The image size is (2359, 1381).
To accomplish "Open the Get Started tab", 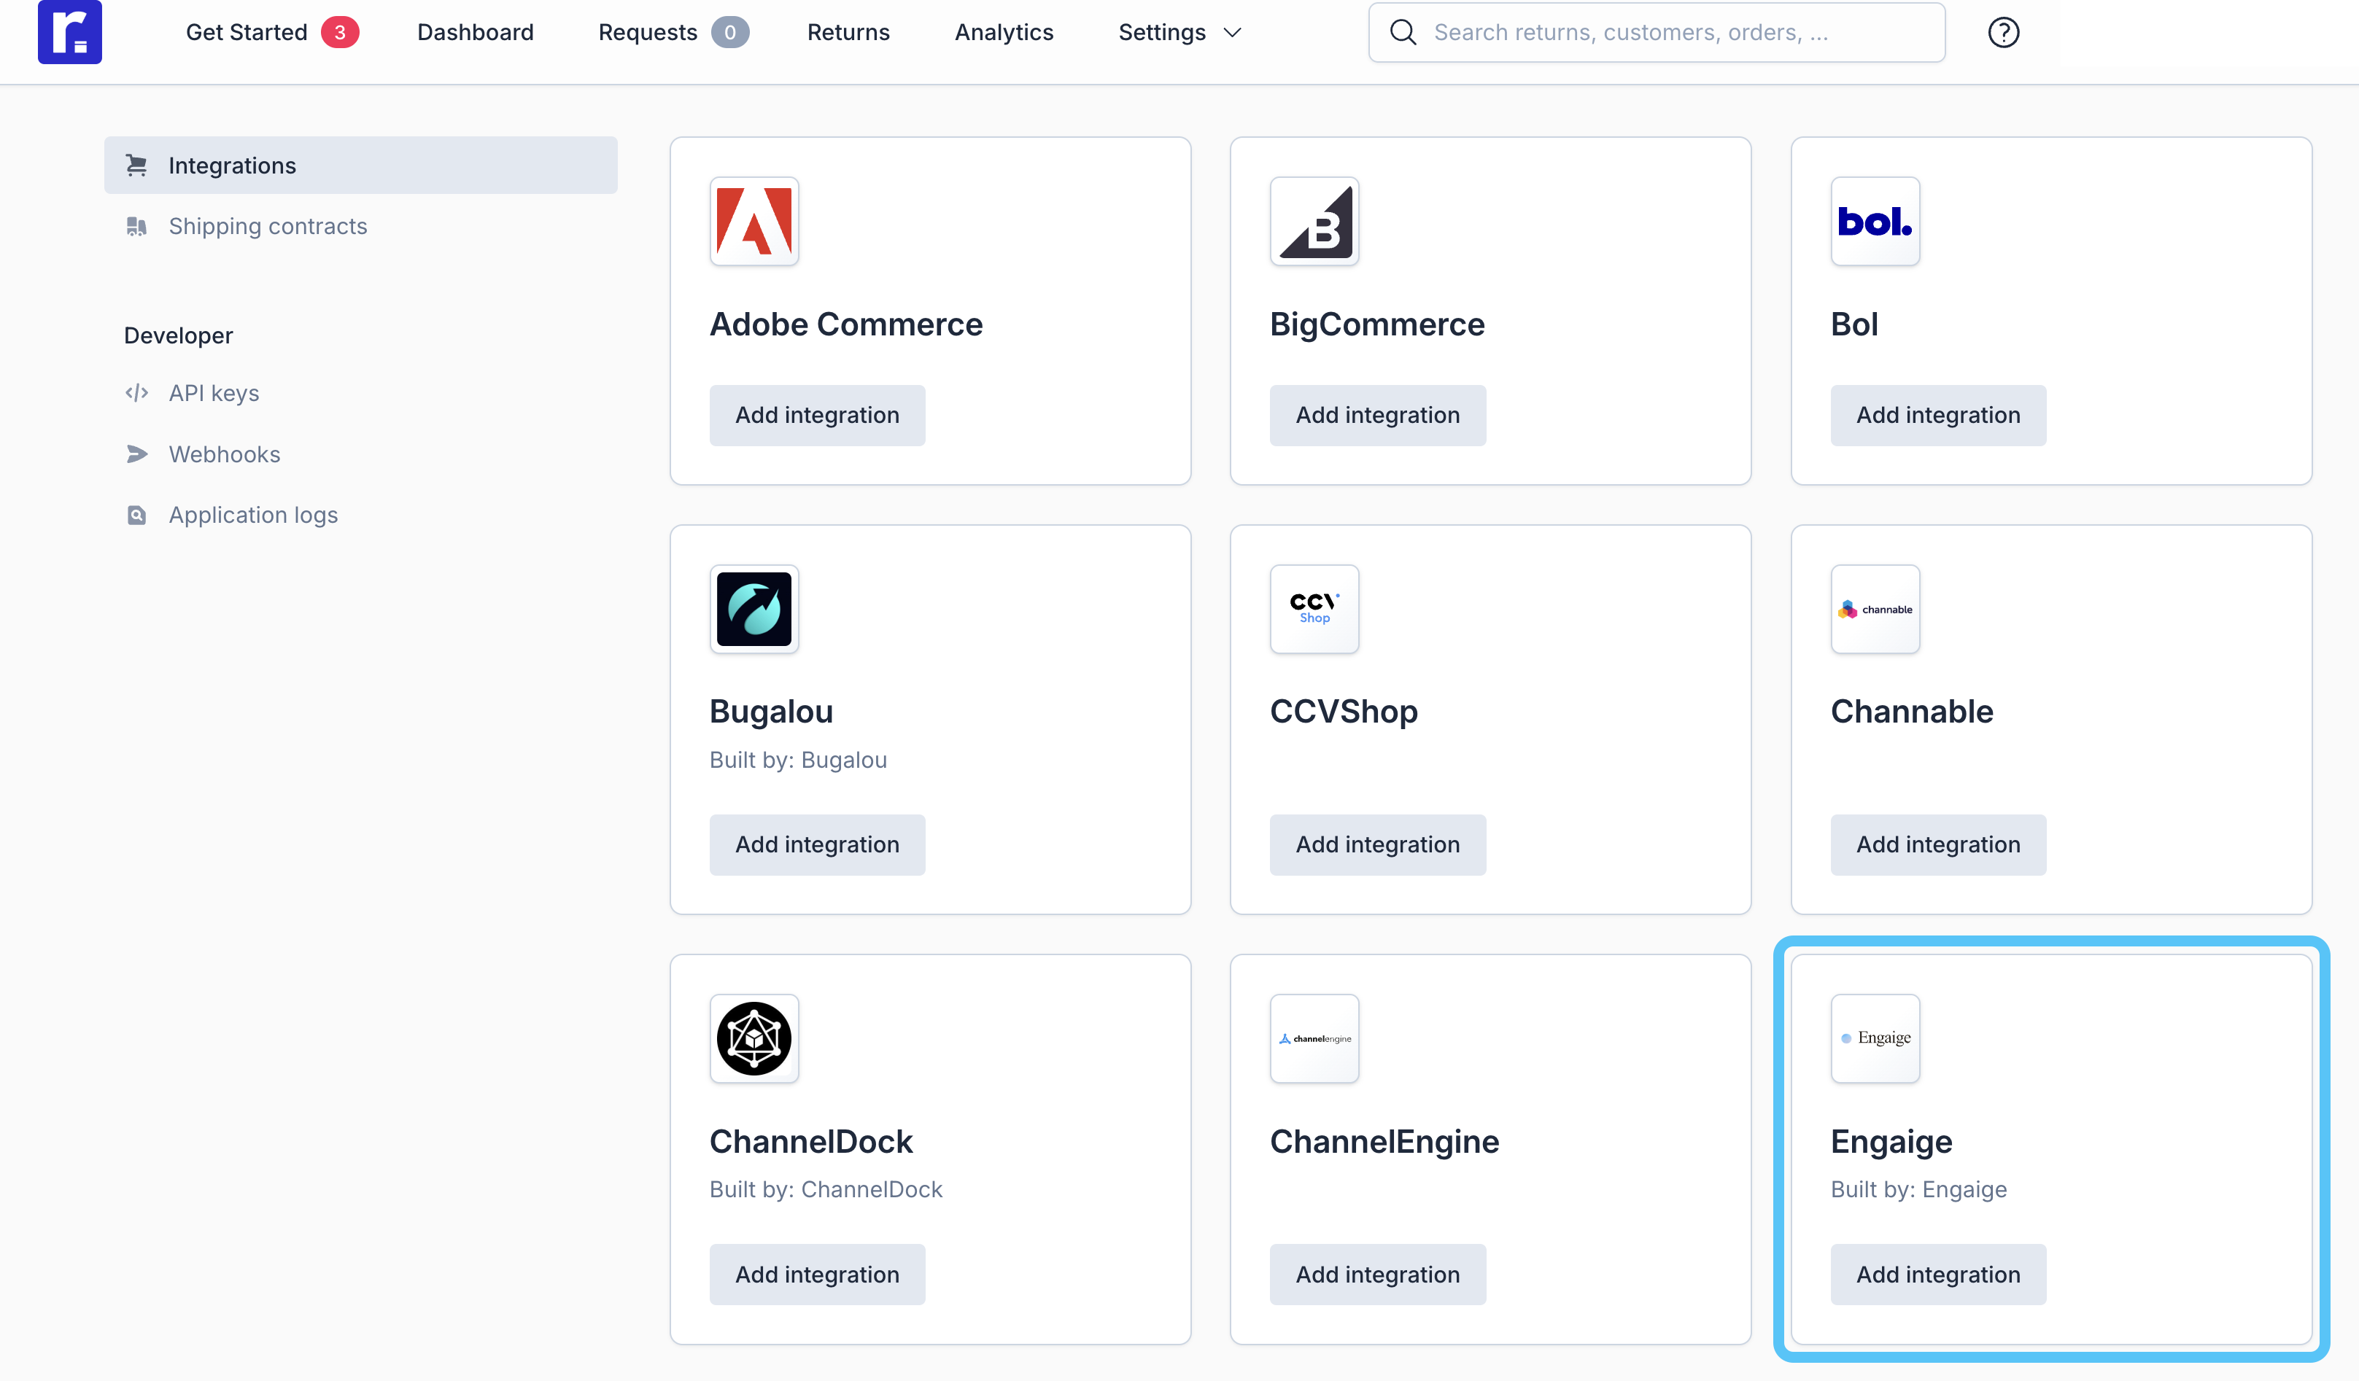I will tap(247, 33).
